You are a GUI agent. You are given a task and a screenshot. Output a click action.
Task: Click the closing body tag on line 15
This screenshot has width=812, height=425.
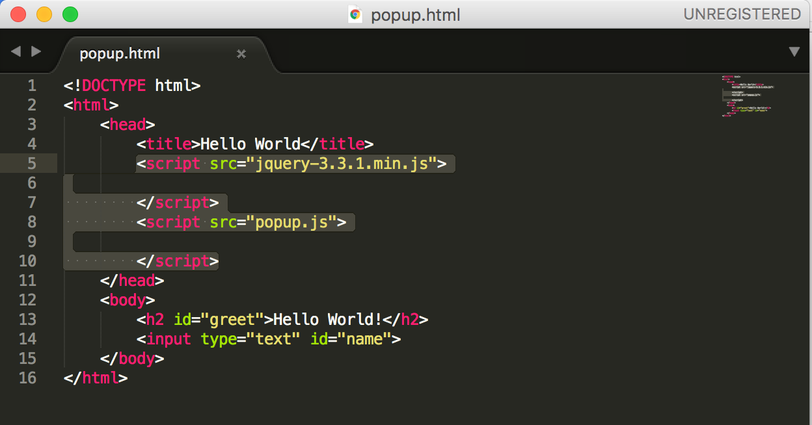132,359
